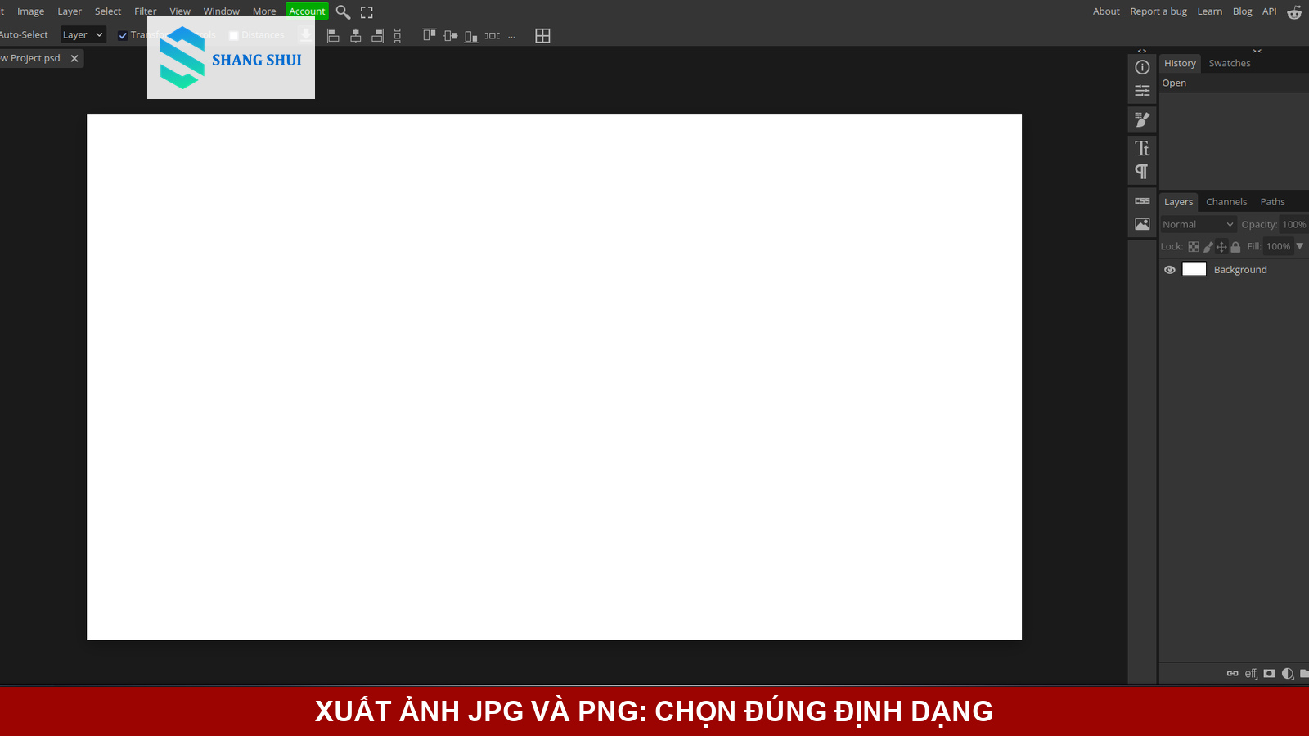Open the Opacity 100% dropdown
This screenshot has width=1309, height=736.
point(1293,224)
